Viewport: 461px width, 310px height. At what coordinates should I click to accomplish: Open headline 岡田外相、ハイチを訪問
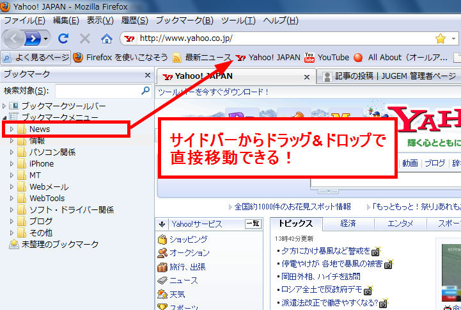point(321,277)
